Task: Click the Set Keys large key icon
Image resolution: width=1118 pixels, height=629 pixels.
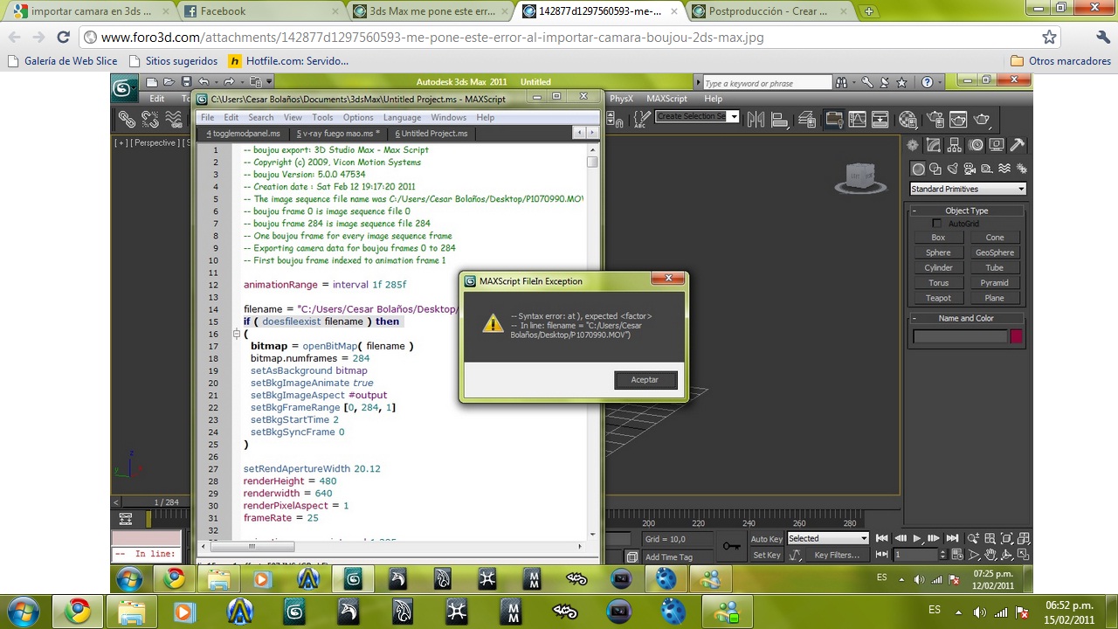Action: (x=731, y=546)
